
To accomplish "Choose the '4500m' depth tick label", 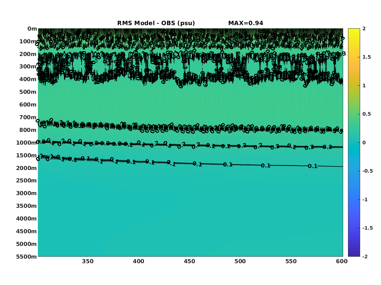I will point(26,232).
